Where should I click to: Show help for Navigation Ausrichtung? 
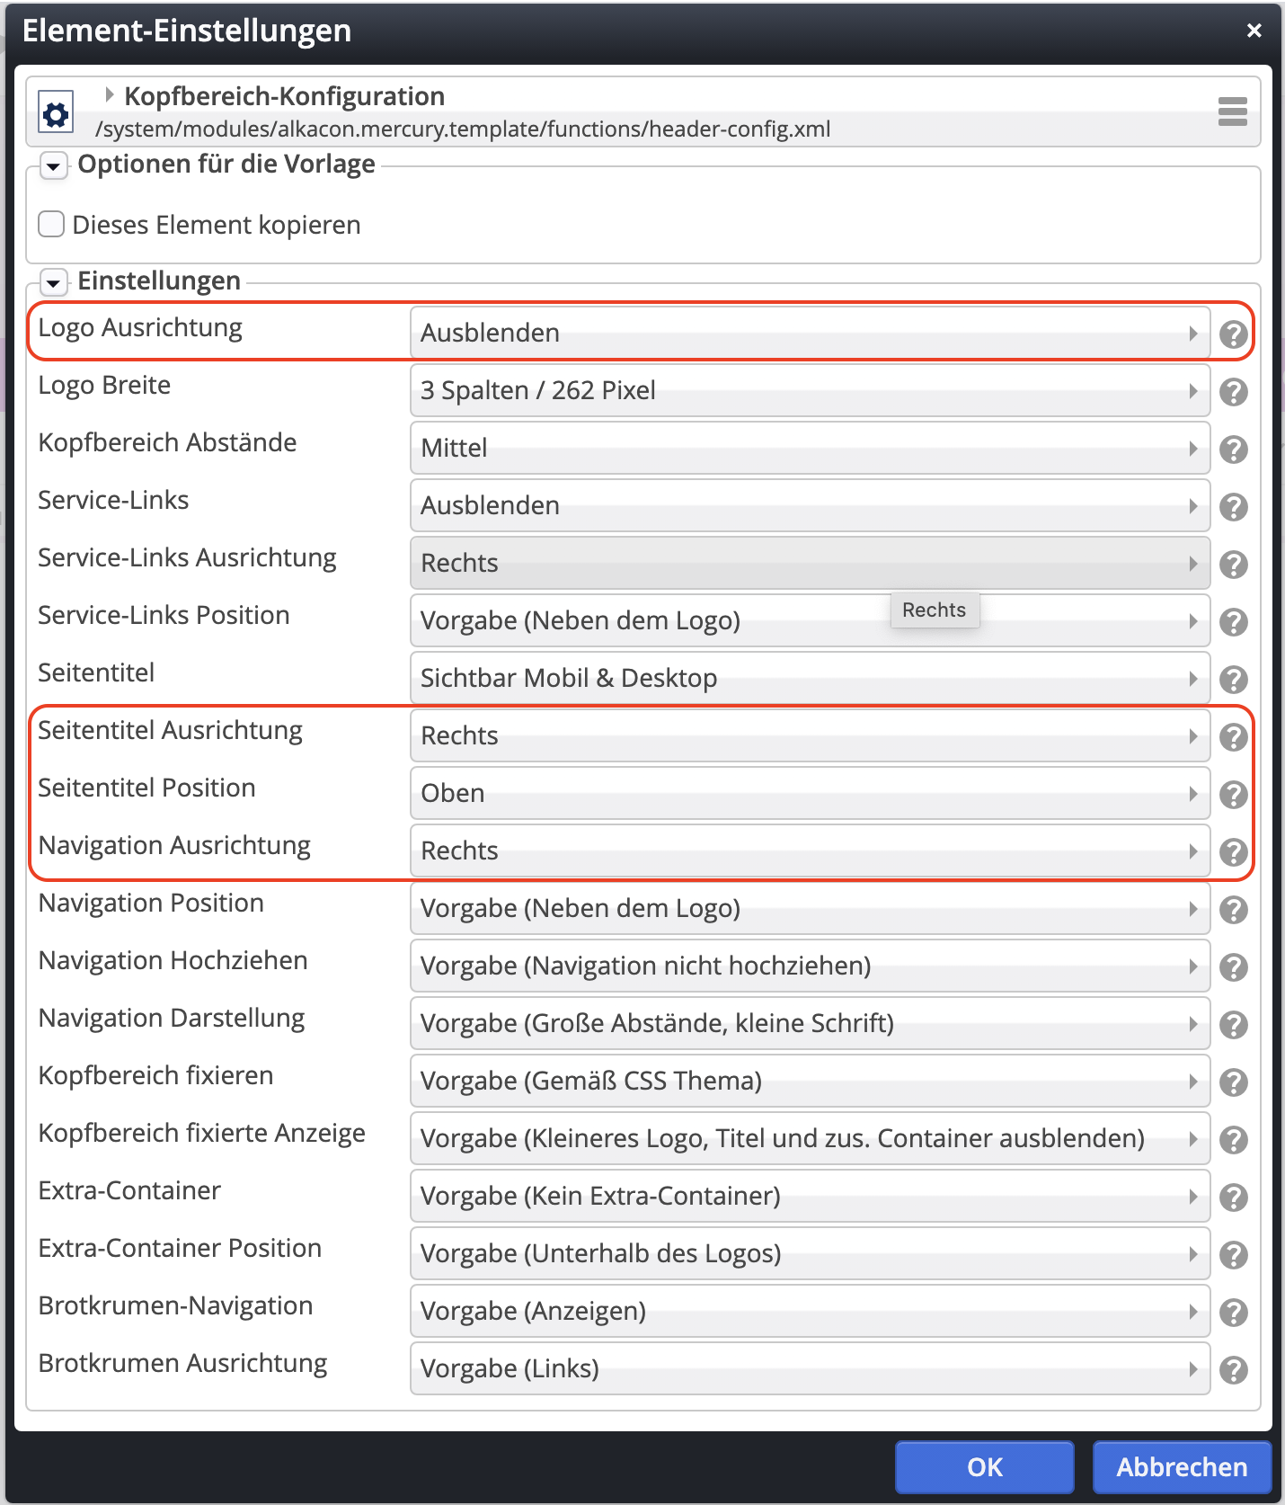pyautogui.click(x=1234, y=852)
